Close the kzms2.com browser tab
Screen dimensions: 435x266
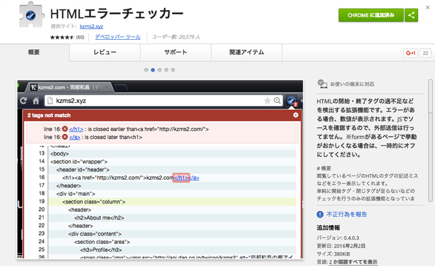pyautogui.click(x=106, y=87)
